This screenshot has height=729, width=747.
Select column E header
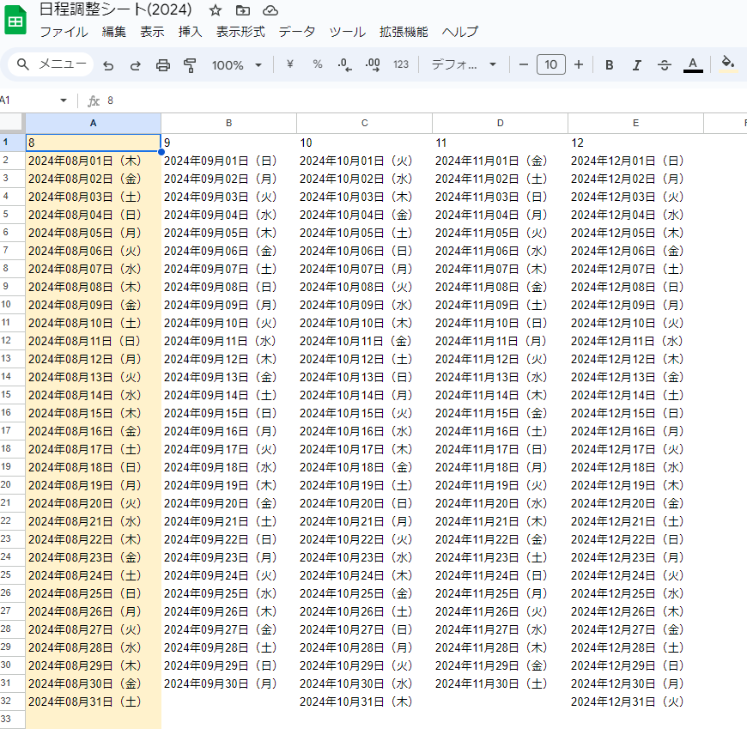pyautogui.click(x=635, y=123)
